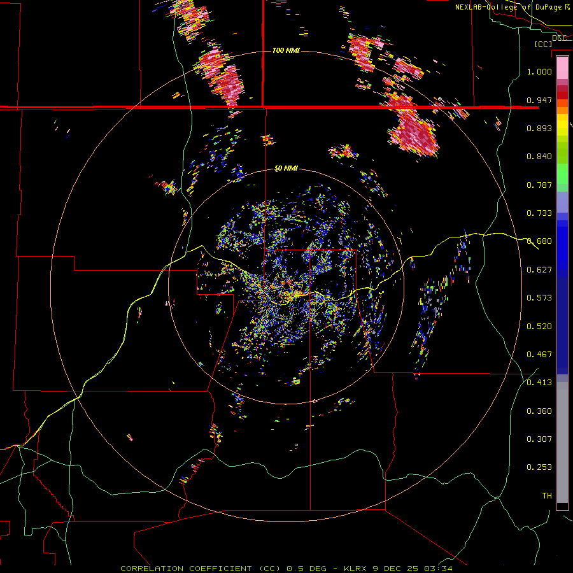Pick the gray color bar segment

pos(562,442)
